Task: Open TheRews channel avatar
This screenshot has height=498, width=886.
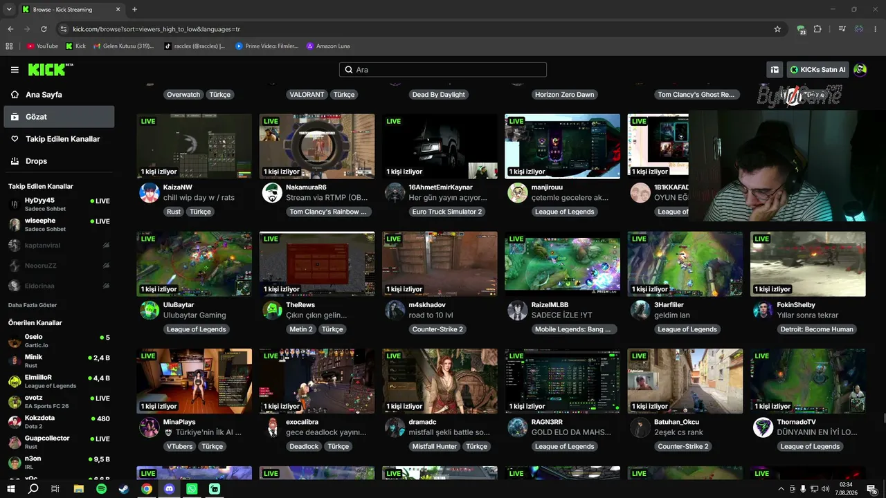Action: tap(272, 310)
